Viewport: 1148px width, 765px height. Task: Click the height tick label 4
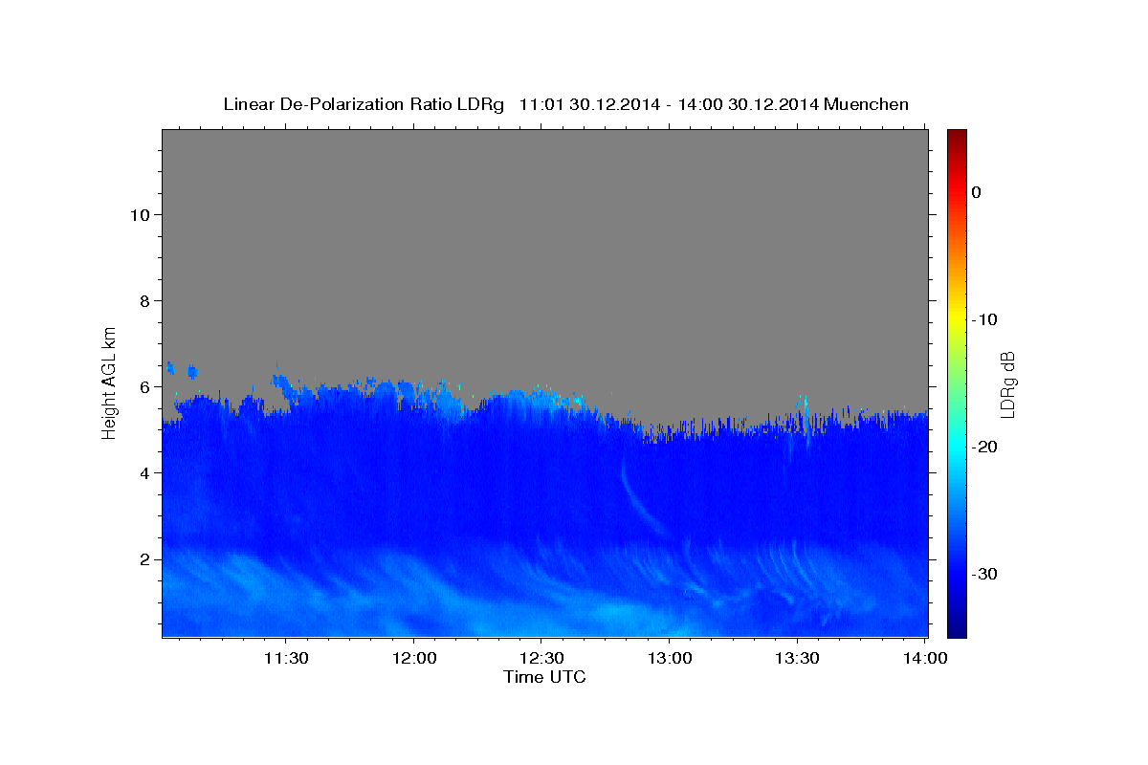(x=143, y=473)
